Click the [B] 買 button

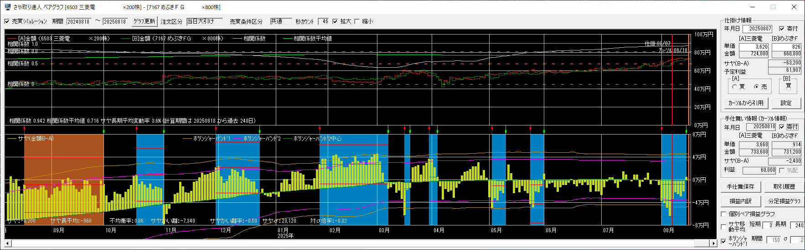point(789,86)
